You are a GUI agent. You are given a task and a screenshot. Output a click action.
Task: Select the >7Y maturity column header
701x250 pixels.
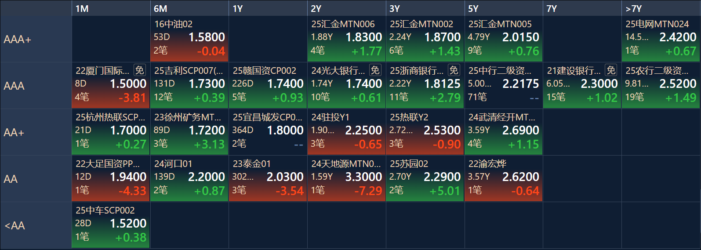tap(661, 8)
